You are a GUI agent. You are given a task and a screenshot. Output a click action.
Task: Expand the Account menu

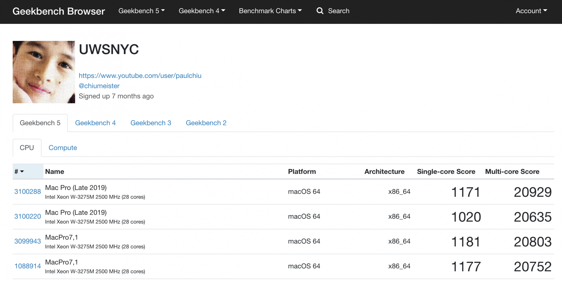tap(531, 11)
